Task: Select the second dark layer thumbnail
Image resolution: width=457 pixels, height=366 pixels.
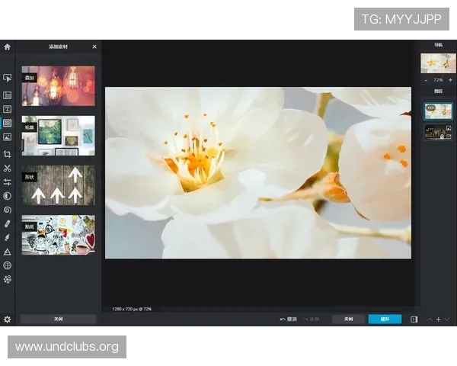Action: click(x=438, y=132)
